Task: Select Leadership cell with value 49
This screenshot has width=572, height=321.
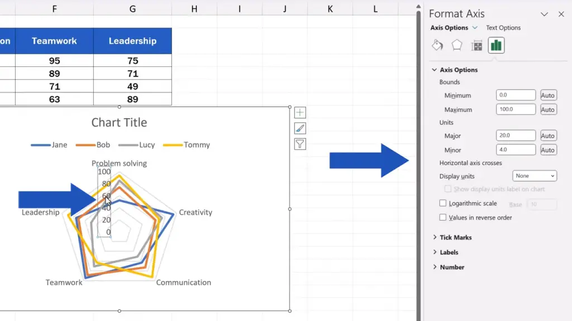Action: (132, 86)
